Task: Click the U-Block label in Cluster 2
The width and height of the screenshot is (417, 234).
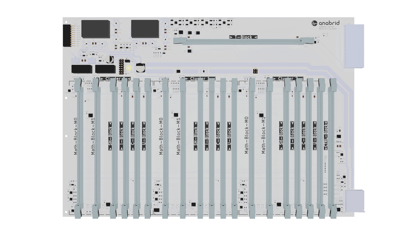Action: (x=315, y=136)
